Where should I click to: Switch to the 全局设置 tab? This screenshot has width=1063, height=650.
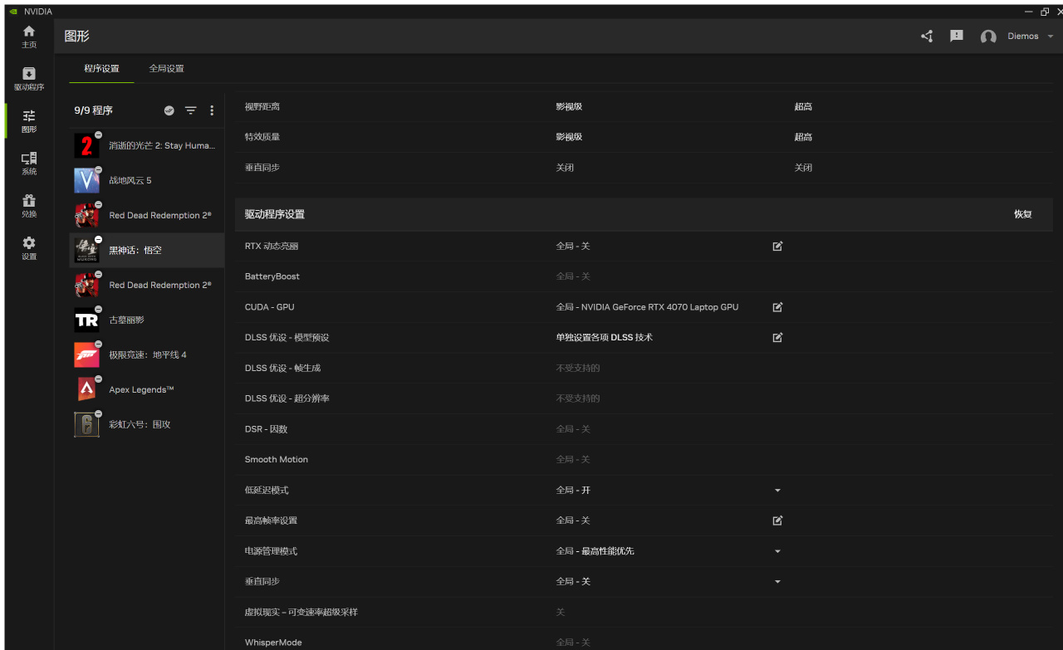(166, 69)
